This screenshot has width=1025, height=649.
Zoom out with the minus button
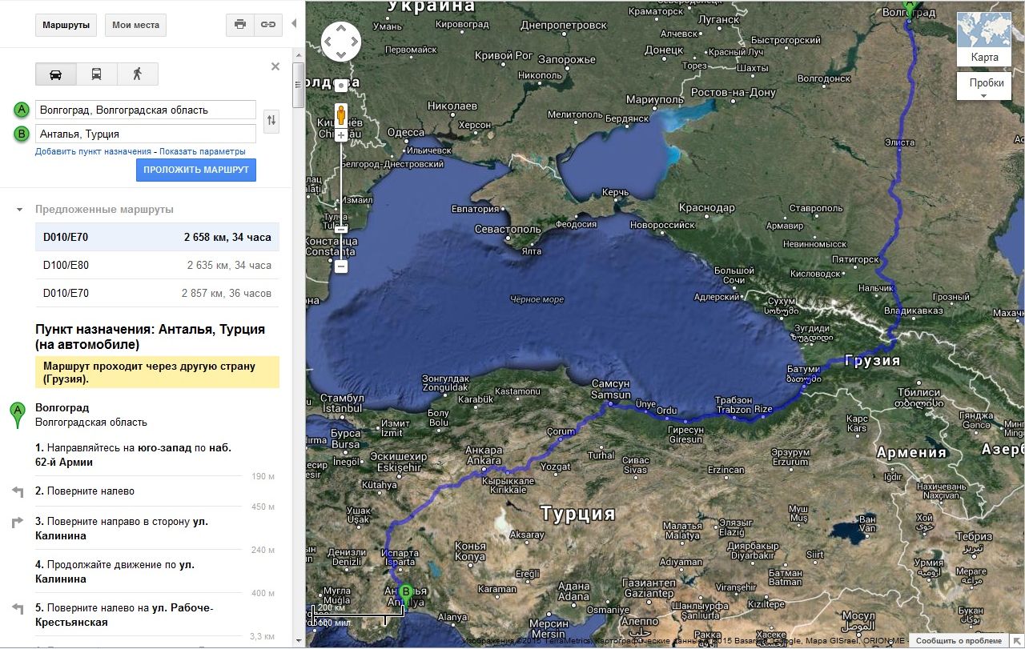tap(341, 266)
